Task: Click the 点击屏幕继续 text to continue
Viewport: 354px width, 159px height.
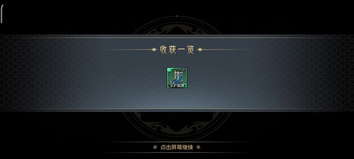Action: 177,148
